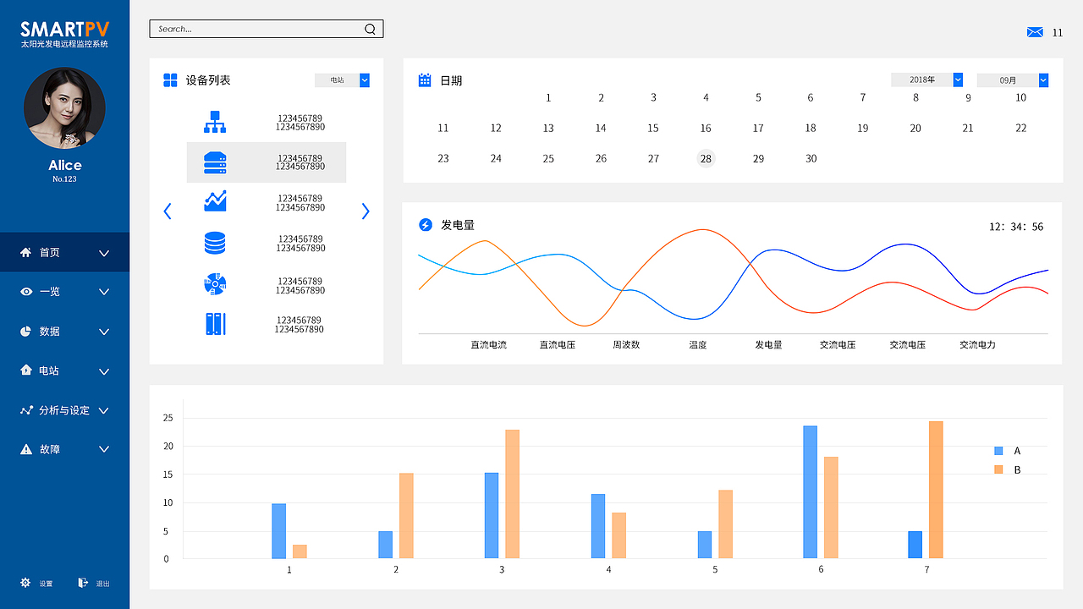Click the No.123 user ID
Screen dimensions: 1083x609
pos(64,179)
